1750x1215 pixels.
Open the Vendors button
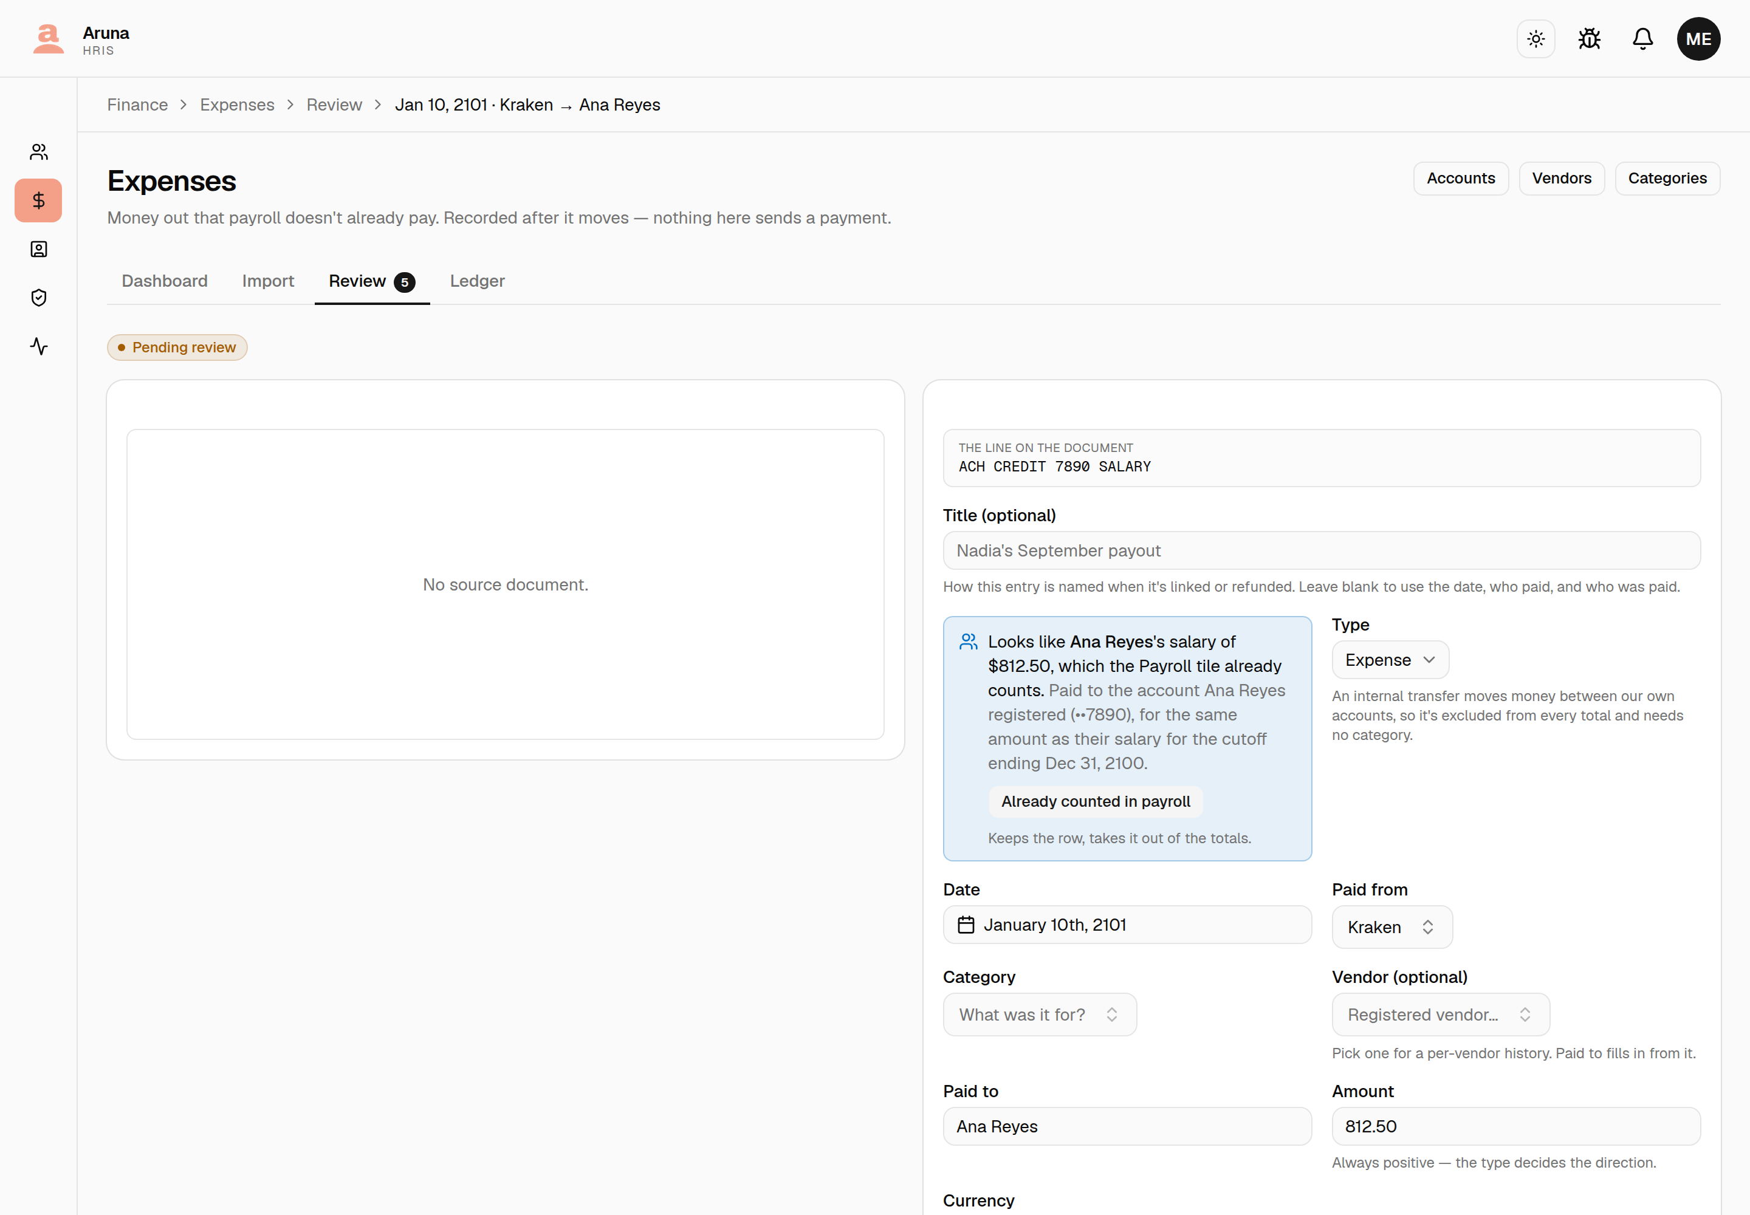tap(1561, 178)
